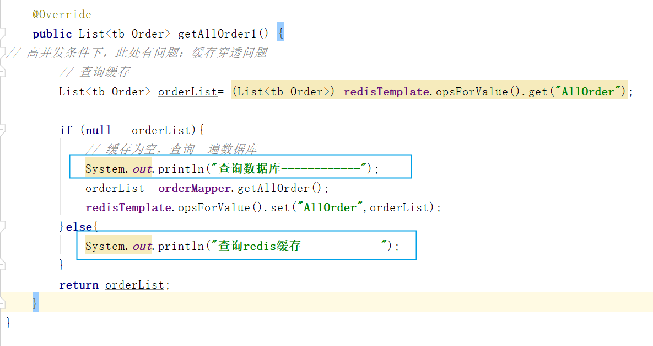Screen dimensions: 653x346
Task: Click the 缓存为空 comment
Action: 171,149
